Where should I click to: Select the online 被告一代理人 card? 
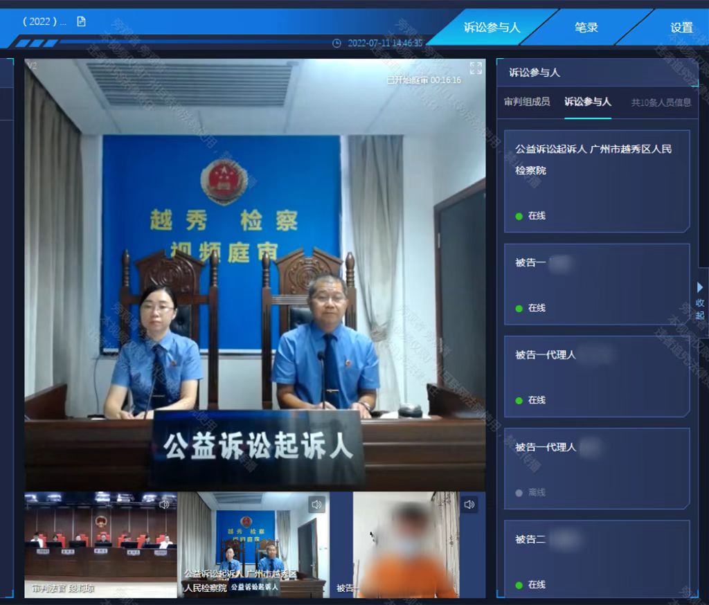point(597,376)
